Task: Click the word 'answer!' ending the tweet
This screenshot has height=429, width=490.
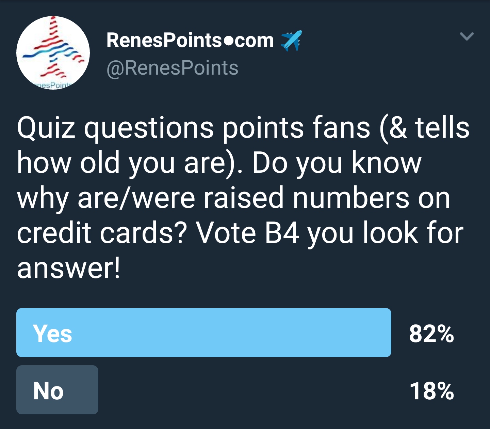Action: pos(68,268)
